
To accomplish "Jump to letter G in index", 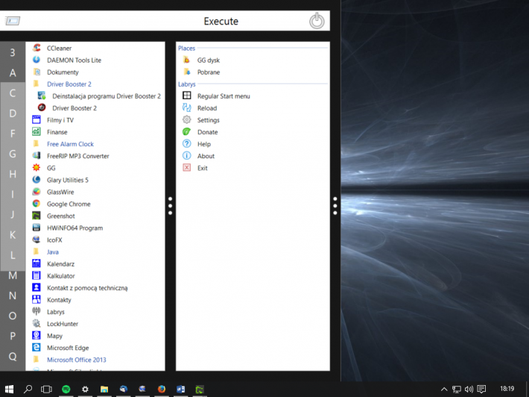I will 13,154.
